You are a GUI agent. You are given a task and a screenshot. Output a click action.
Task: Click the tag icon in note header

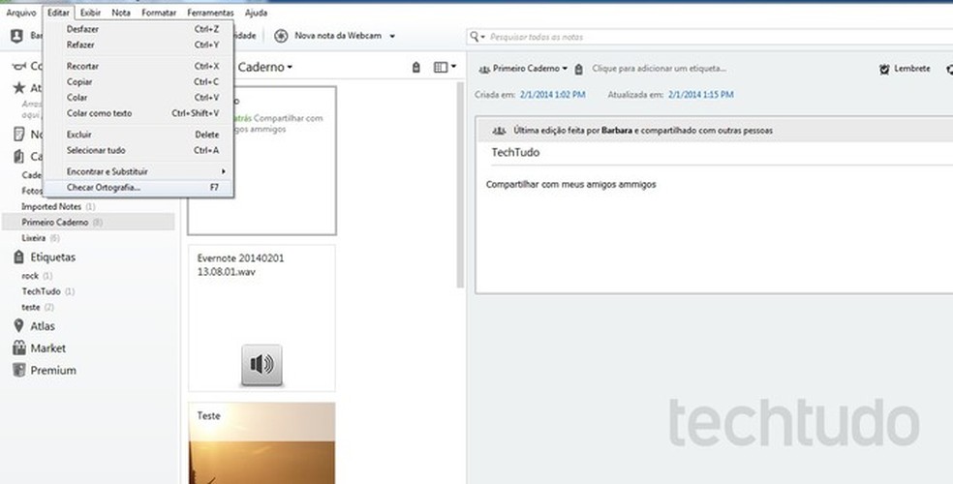coord(578,70)
